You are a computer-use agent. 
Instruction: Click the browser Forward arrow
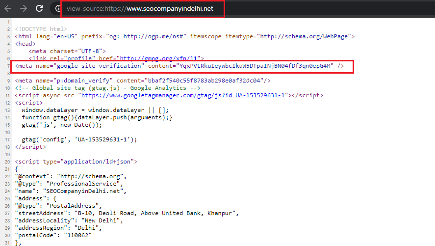[x=24, y=9]
